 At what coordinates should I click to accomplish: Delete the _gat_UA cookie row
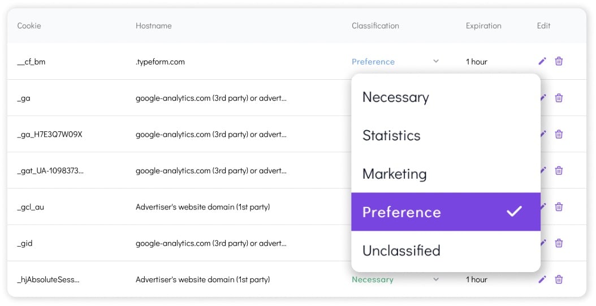click(x=559, y=170)
